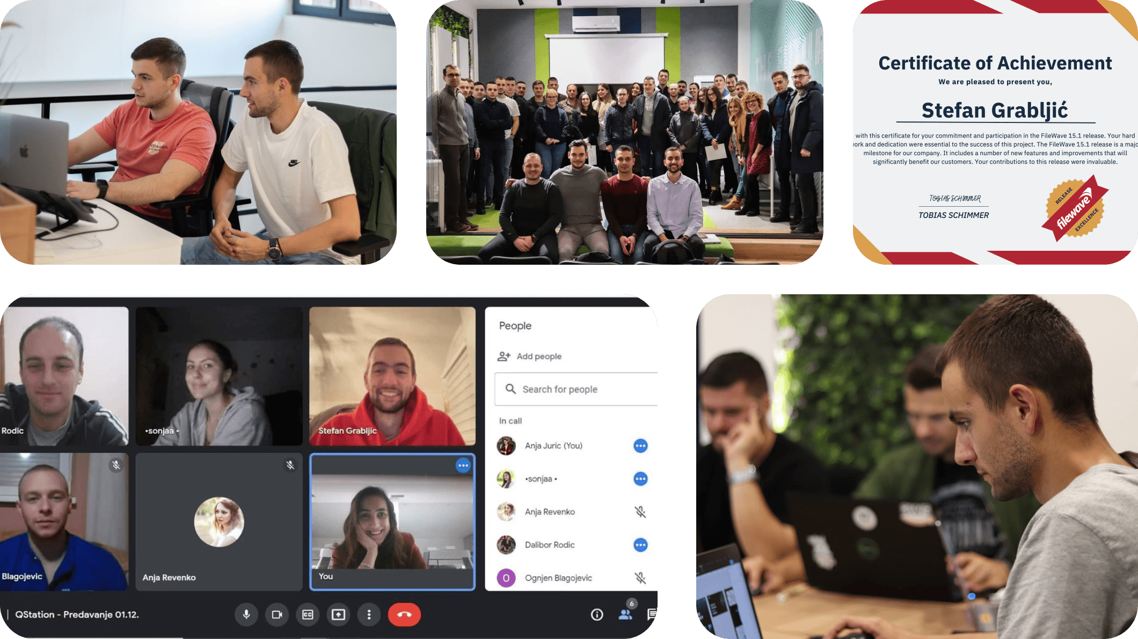
Task: View Stefan Grabljic Certificate of Achievement
Action: [993, 133]
